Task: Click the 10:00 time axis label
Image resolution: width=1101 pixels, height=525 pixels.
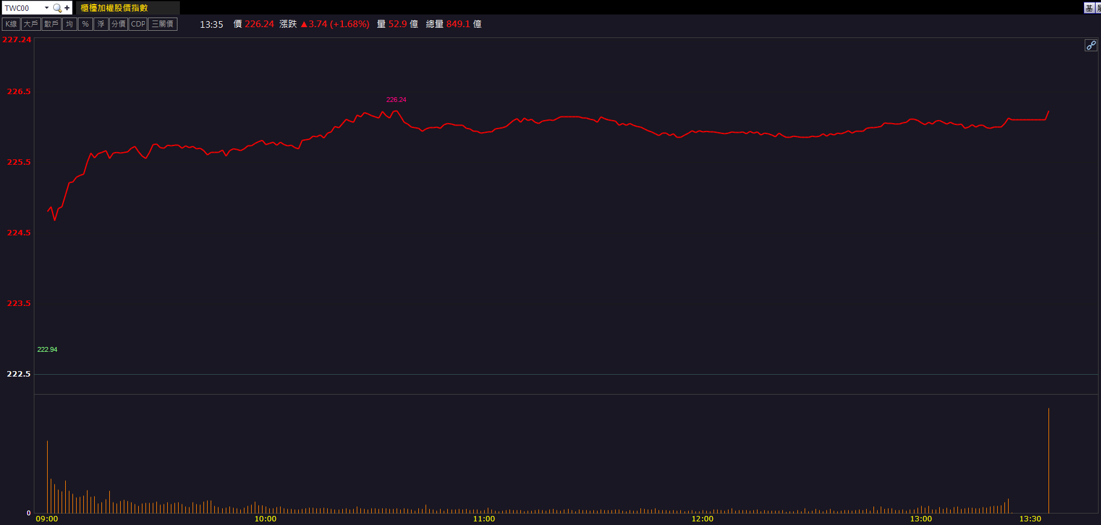Action: (266, 519)
